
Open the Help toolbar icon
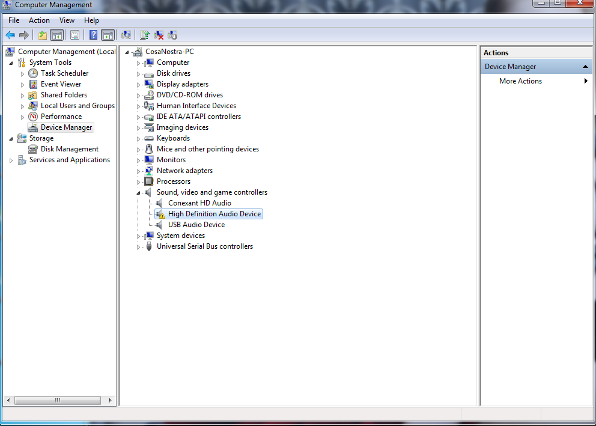point(93,35)
